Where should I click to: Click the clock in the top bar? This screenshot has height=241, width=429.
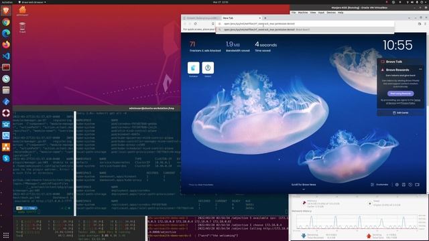pos(221,2)
